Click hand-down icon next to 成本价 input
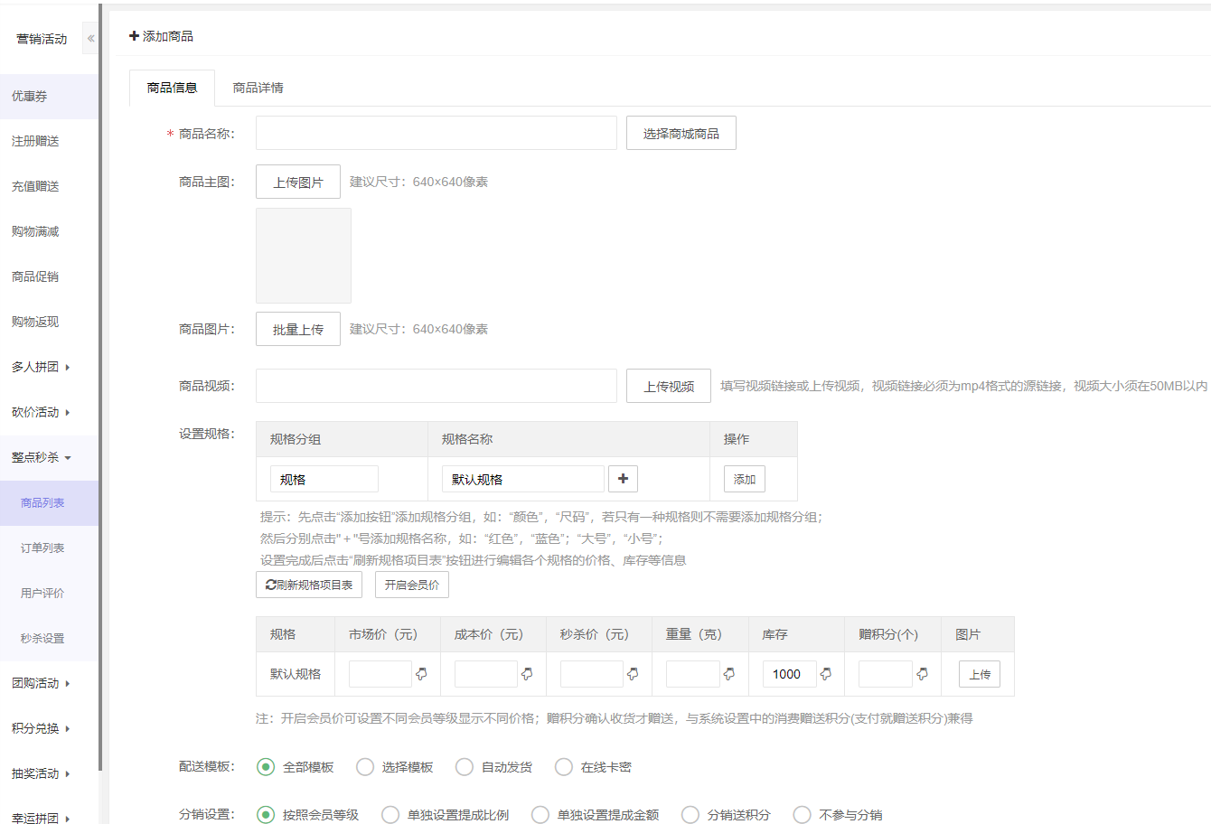Image resolution: width=1211 pixels, height=824 pixels. click(x=527, y=674)
